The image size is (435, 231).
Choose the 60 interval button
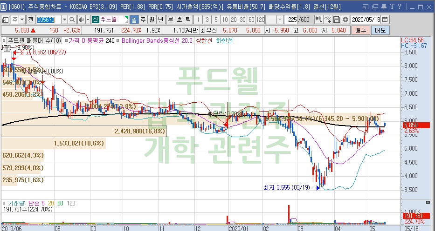(x=252, y=20)
